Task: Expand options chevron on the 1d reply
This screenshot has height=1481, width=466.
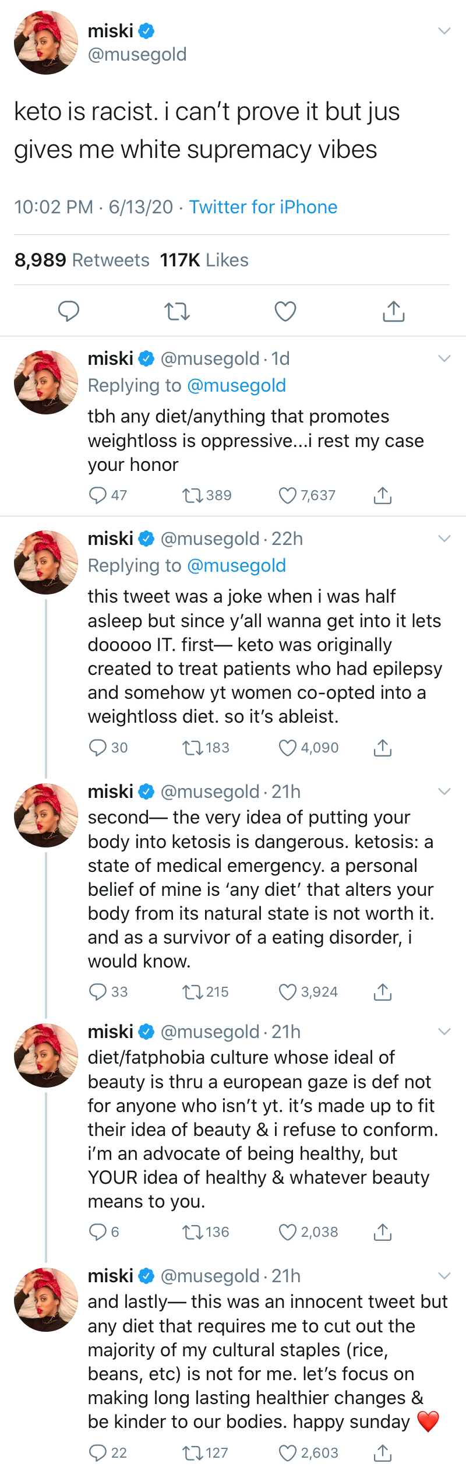Action: tap(444, 358)
